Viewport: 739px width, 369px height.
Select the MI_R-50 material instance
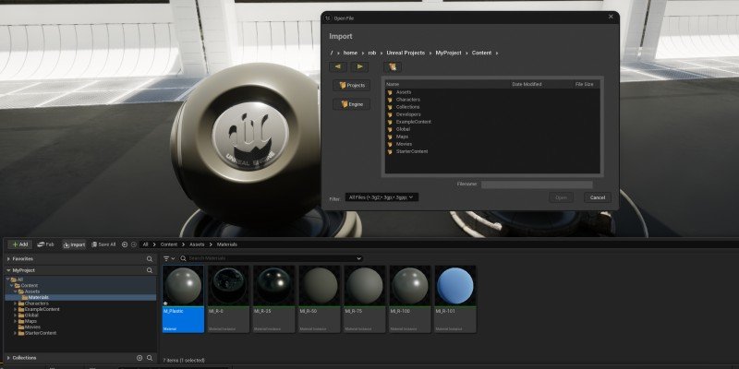point(319,299)
